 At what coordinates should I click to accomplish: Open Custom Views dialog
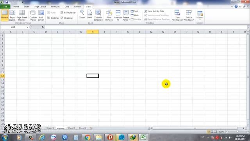click(33, 15)
